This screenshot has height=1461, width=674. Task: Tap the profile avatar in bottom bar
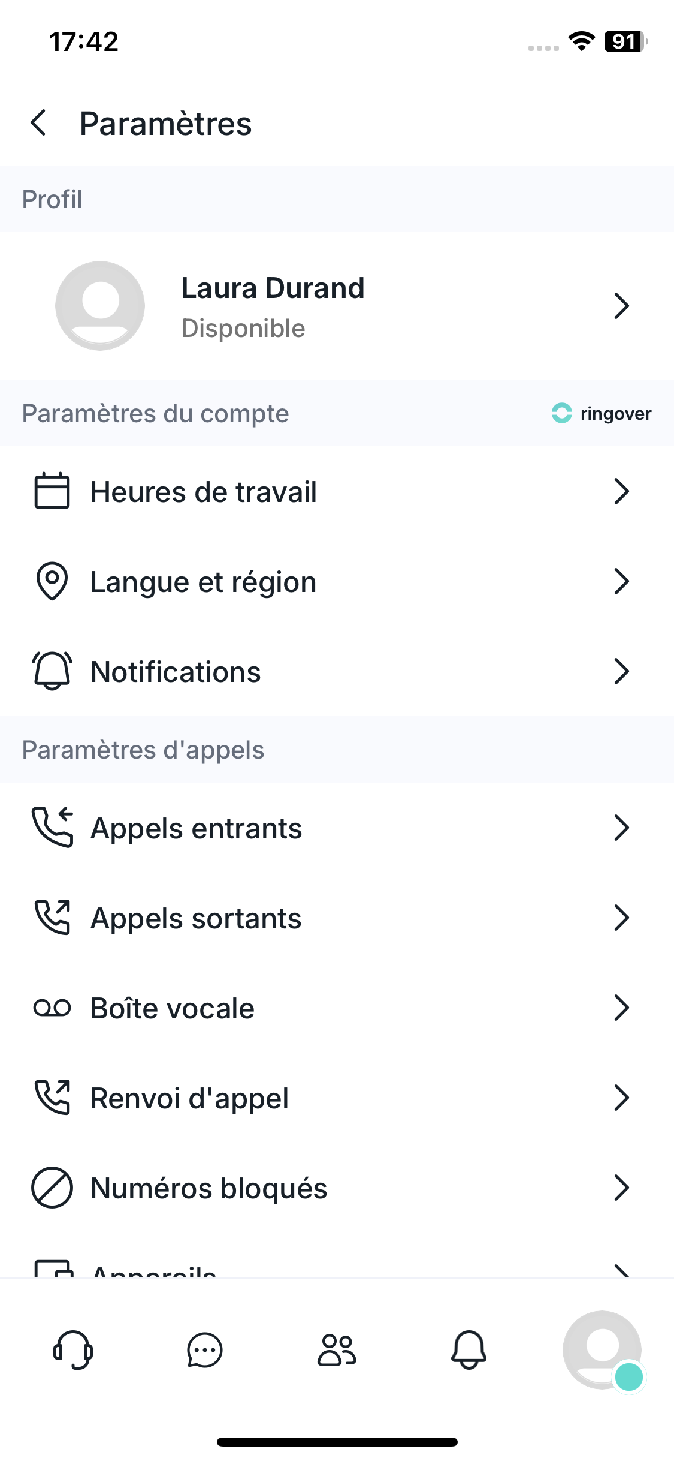(602, 1350)
